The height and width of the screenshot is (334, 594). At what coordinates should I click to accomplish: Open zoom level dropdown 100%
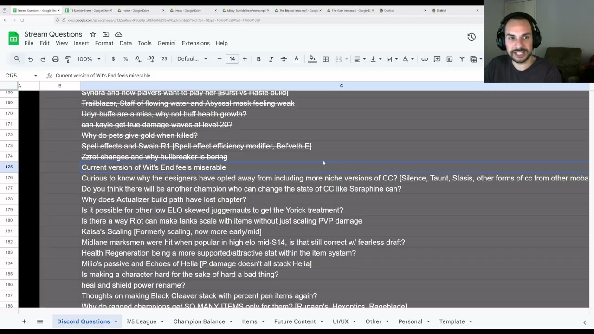point(89,59)
